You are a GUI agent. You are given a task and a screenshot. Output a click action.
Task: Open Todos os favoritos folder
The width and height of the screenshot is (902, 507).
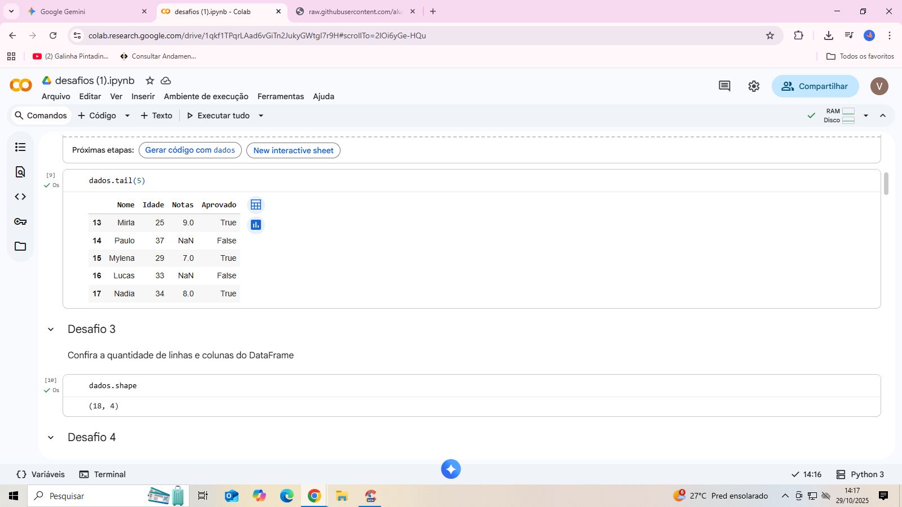click(x=860, y=56)
